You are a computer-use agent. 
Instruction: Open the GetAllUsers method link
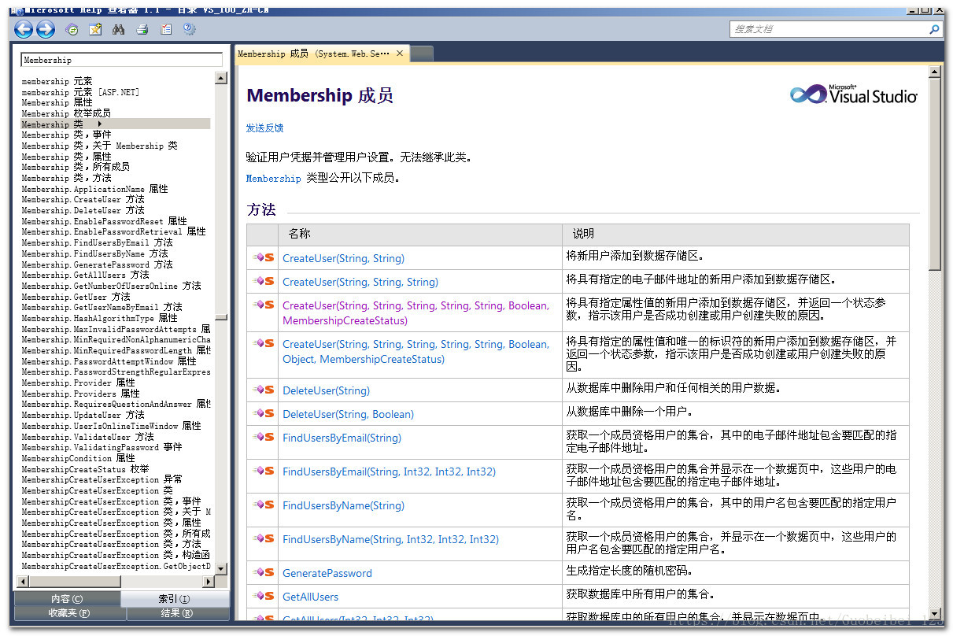coord(310,597)
